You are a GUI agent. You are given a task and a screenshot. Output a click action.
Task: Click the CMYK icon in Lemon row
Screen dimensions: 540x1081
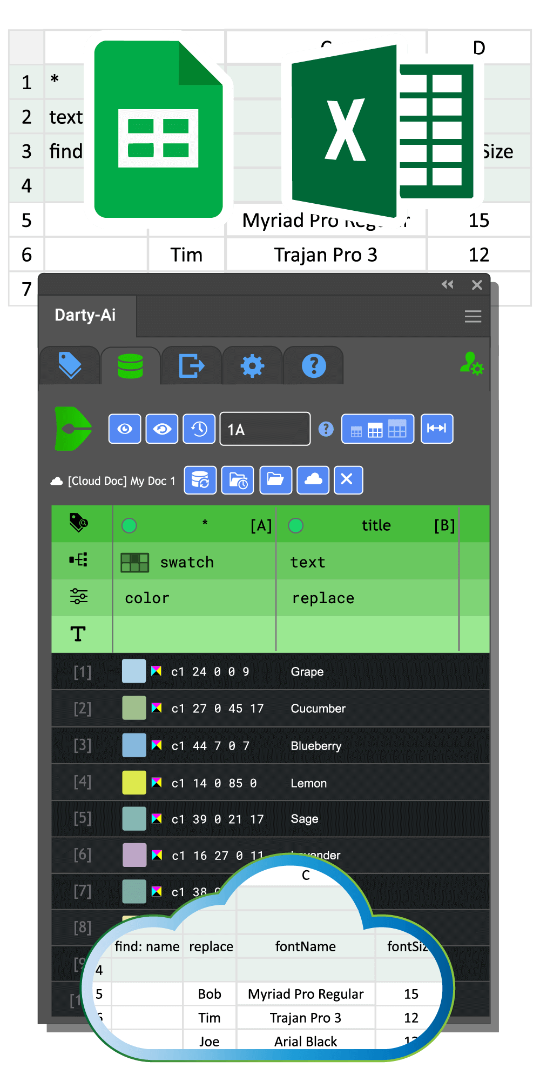click(157, 783)
